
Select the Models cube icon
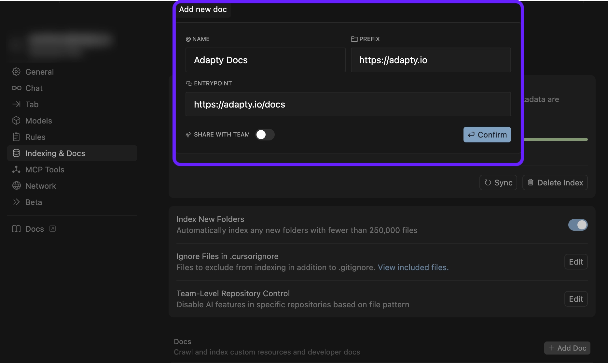click(x=16, y=121)
